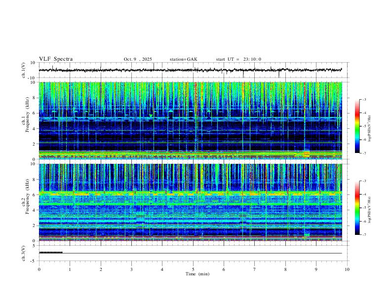Click the ch.3 horizontal trace line
The height and width of the screenshot is (302, 391).
pos(190,253)
